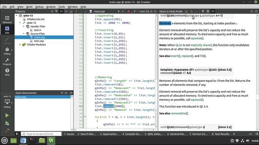The width and height of the screenshot is (259, 145).
Task: Follow the implicitly shared link
Action: 201,45
